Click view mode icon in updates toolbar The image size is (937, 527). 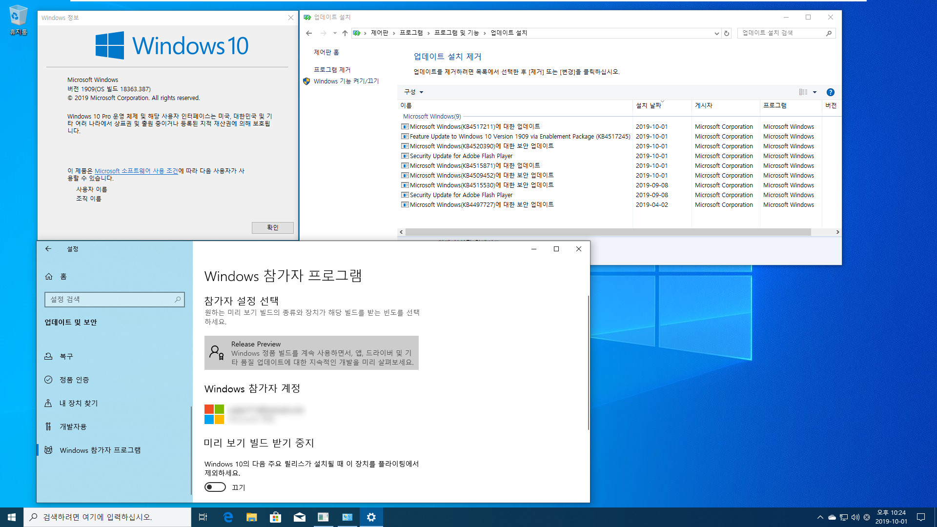point(803,92)
